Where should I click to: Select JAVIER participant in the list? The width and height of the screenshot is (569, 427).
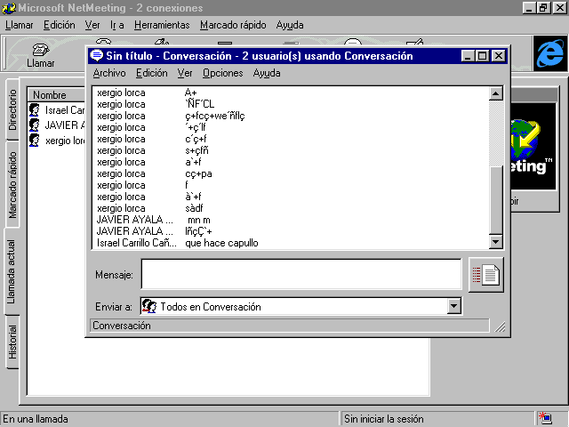(x=57, y=125)
